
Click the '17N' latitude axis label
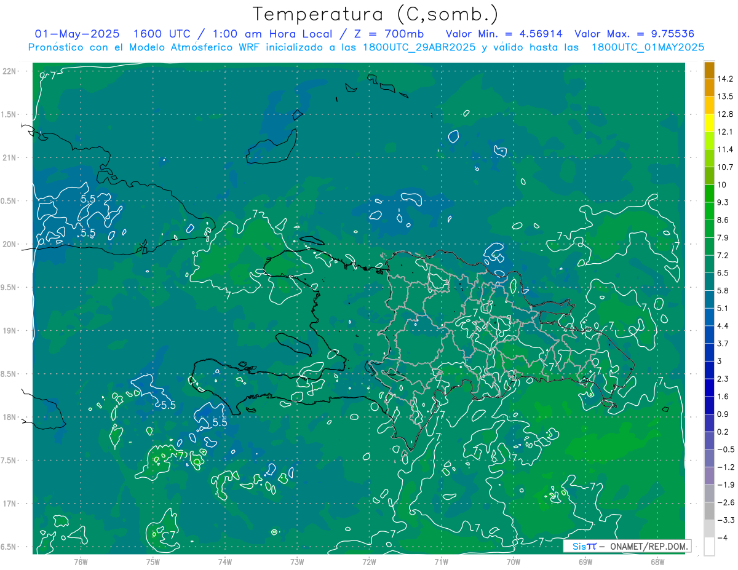point(10,504)
